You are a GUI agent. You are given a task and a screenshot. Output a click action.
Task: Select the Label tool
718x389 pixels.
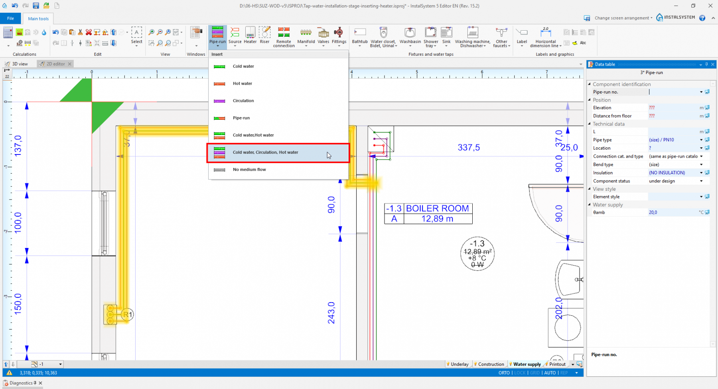point(522,36)
